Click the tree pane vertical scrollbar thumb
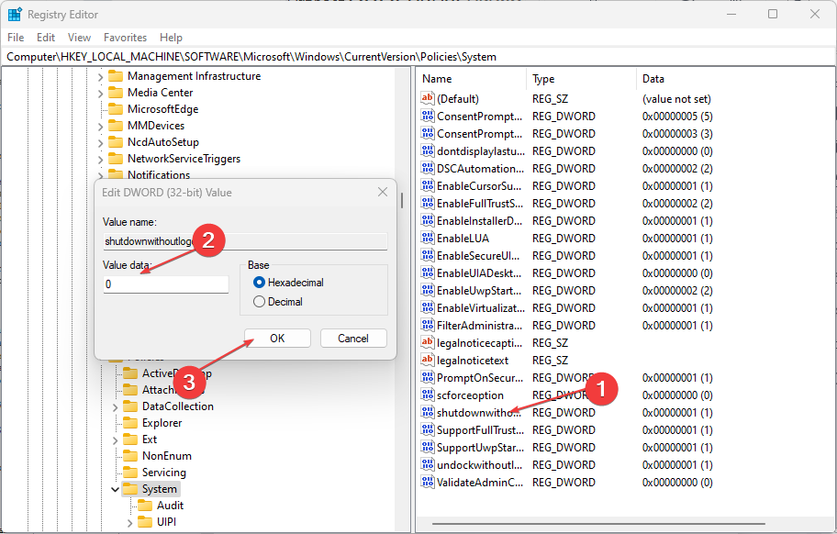Viewport: 837px width, 534px height. (x=401, y=201)
